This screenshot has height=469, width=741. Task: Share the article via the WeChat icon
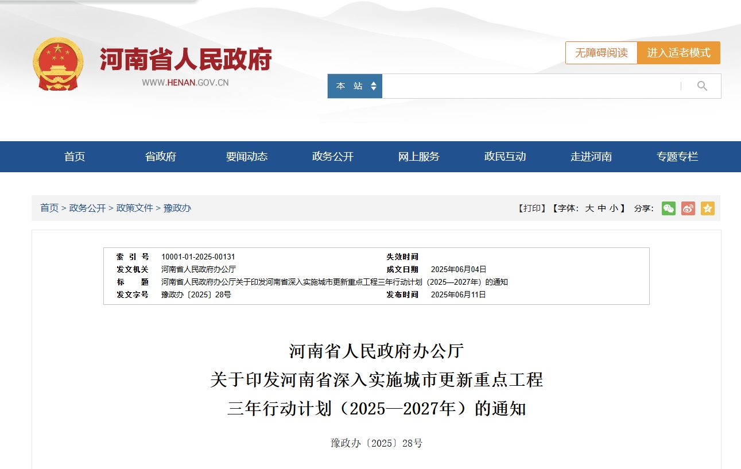(x=669, y=208)
